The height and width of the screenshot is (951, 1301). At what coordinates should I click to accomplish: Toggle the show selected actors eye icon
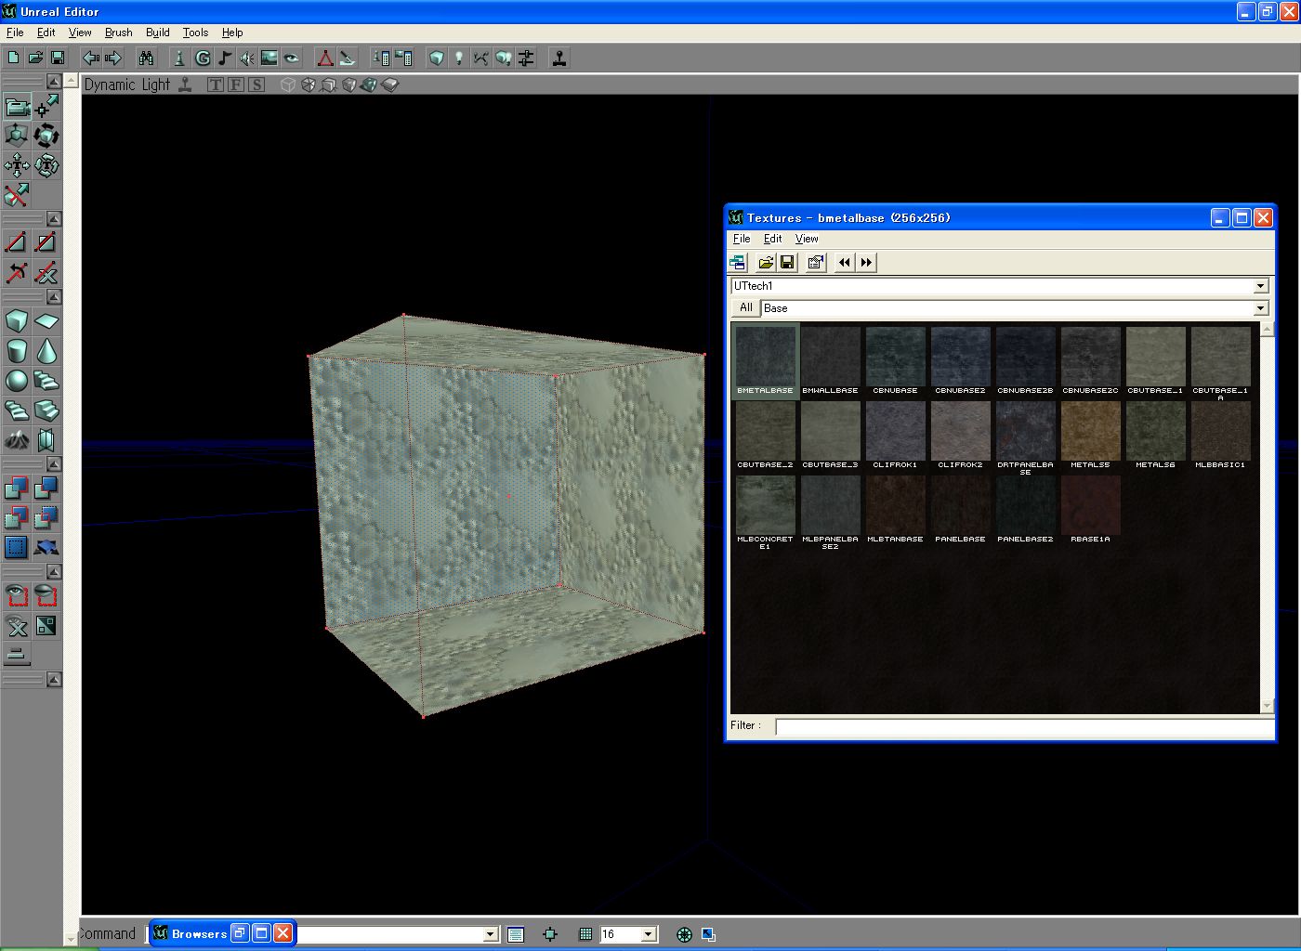17,594
